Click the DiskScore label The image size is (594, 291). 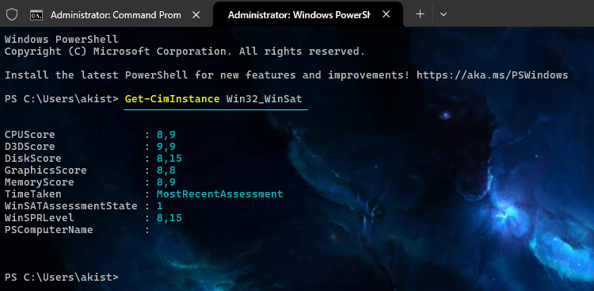[x=33, y=159]
